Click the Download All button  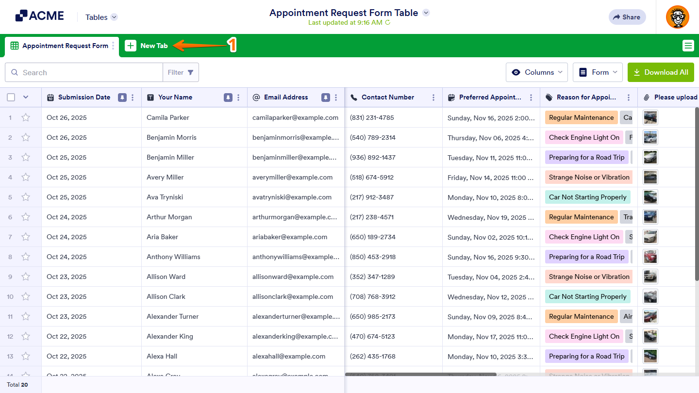tap(661, 72)
